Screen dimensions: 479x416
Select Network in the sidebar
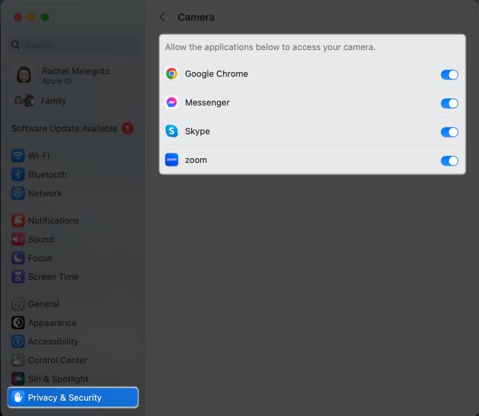click(x=73, y=194)
